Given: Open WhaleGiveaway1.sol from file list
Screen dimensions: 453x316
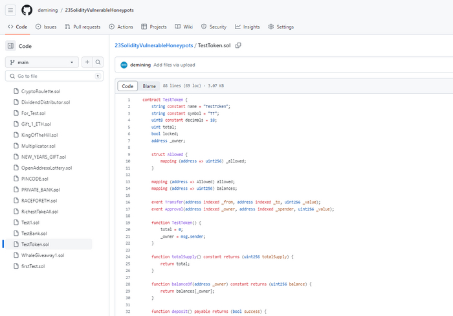Looking at the screenshot, I should point(43,255).
